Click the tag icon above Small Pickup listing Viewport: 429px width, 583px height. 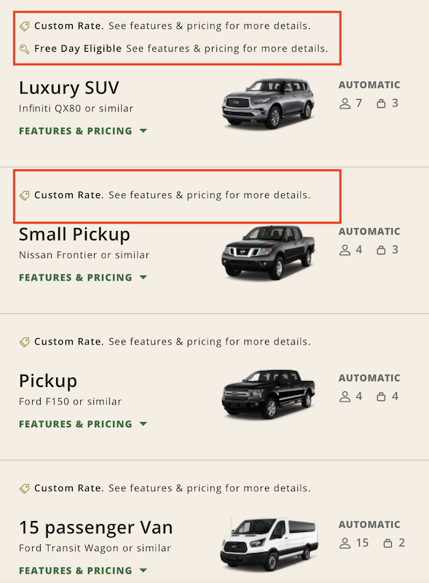(x=23, y=195)
